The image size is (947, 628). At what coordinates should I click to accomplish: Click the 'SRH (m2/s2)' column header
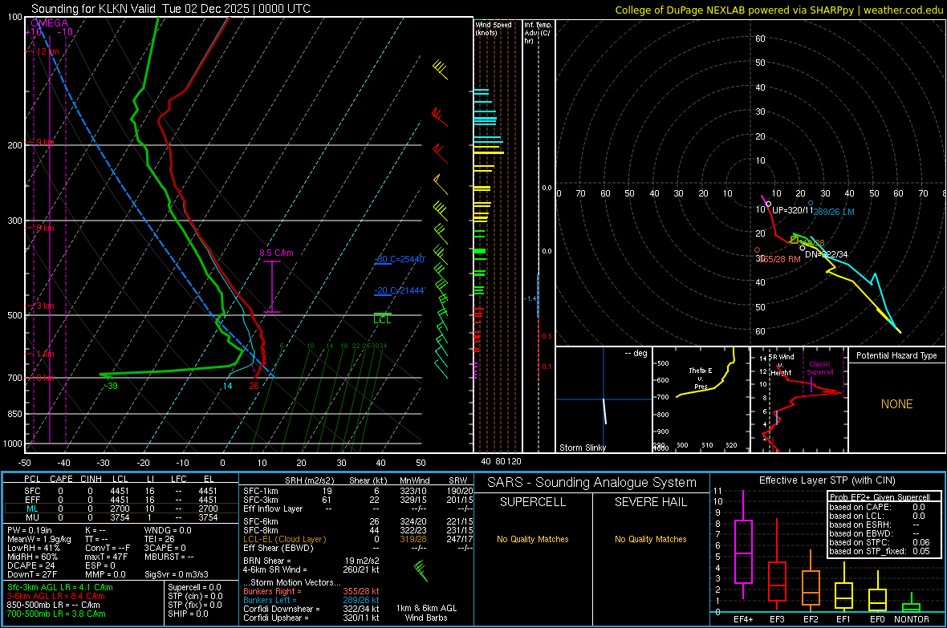click(x=309, y=480)
